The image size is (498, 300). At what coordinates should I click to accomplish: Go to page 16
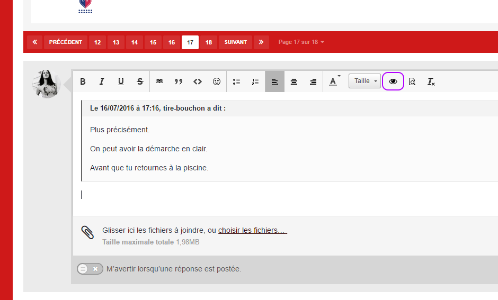(172, 42)
